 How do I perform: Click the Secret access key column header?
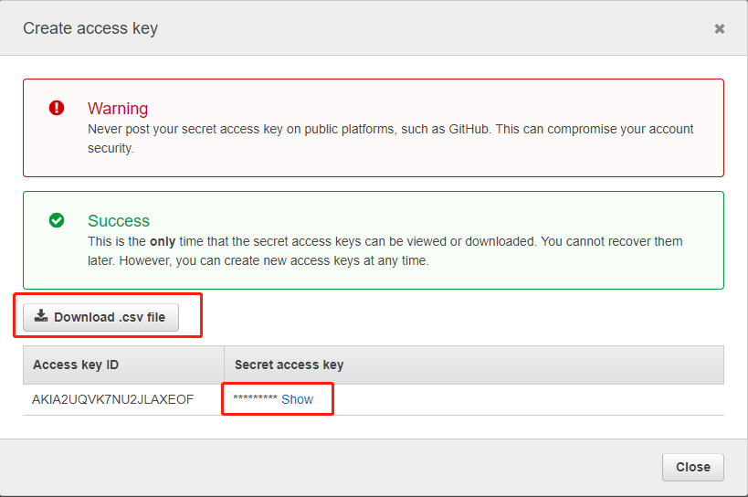[289, 365]
